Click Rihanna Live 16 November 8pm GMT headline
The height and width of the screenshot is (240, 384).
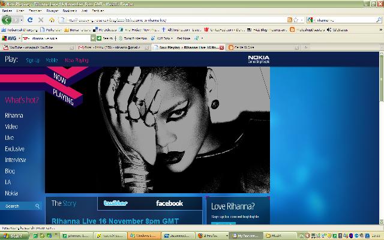[115, 221]
